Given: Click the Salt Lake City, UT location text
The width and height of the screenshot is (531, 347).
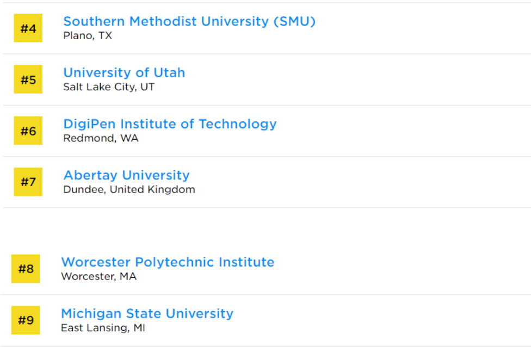Looking at the screenshot, I should [109, 87].
